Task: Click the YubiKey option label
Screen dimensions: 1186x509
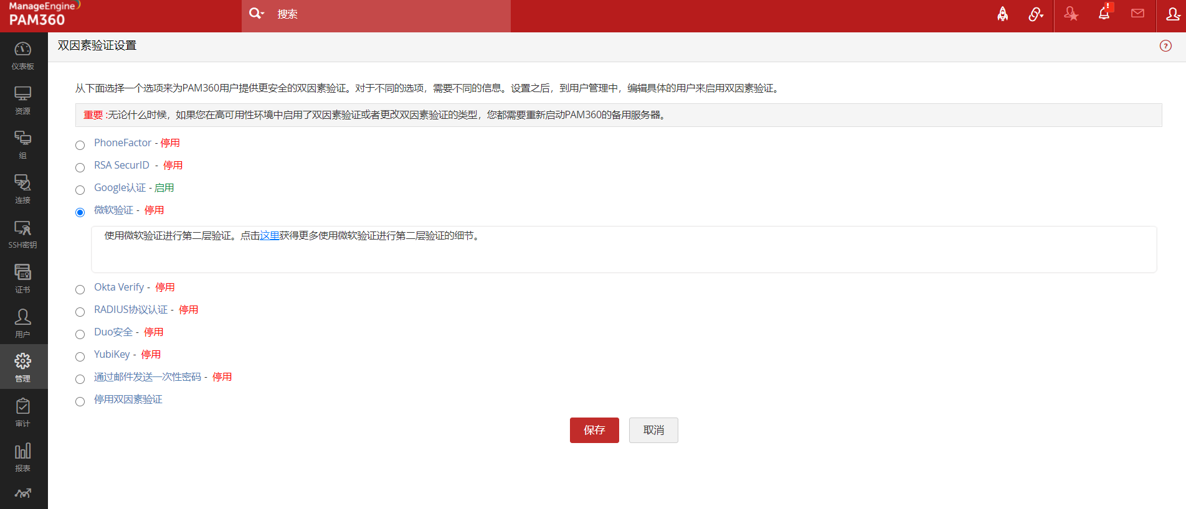Action: pos(112,355)
